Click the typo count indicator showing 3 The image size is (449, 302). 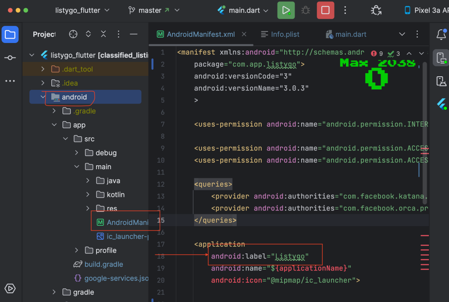(394, 53)
